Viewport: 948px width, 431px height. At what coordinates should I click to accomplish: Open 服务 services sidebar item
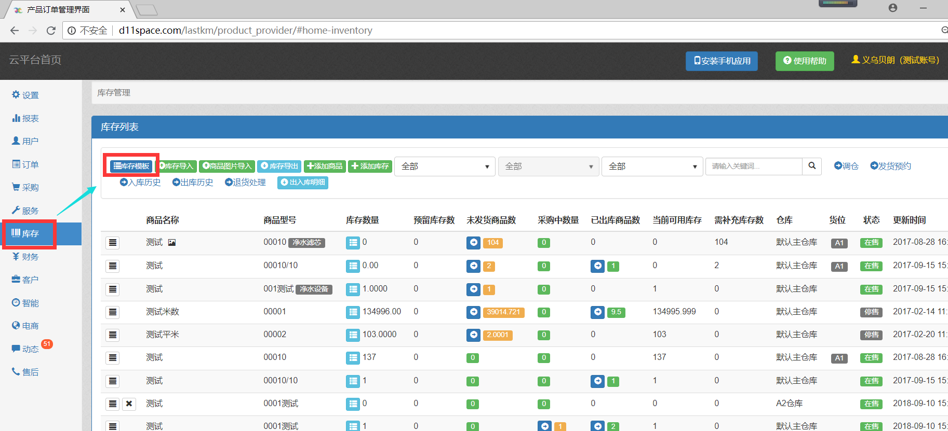(25, 211)
